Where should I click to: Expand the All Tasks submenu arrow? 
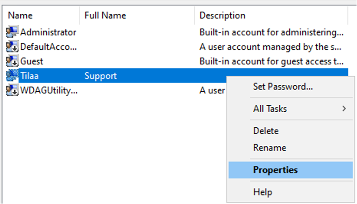click(x=344, y=109)
